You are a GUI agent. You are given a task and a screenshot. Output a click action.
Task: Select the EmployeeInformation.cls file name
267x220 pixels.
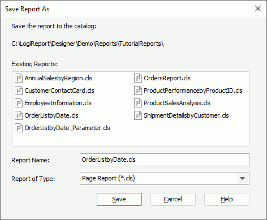(x=58, y=103)
